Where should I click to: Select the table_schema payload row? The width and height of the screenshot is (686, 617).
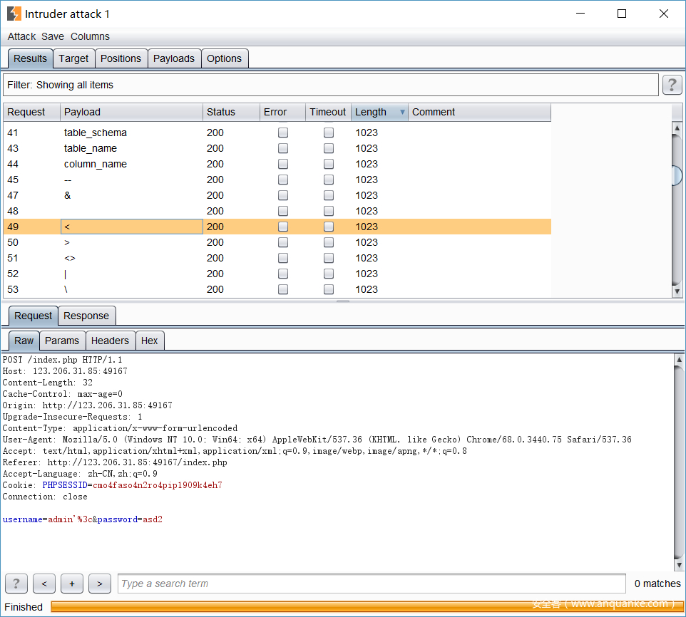click(277, 133)
